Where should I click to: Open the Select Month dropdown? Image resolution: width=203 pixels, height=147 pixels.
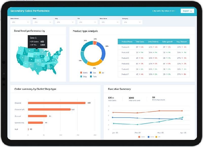point(20,22)
